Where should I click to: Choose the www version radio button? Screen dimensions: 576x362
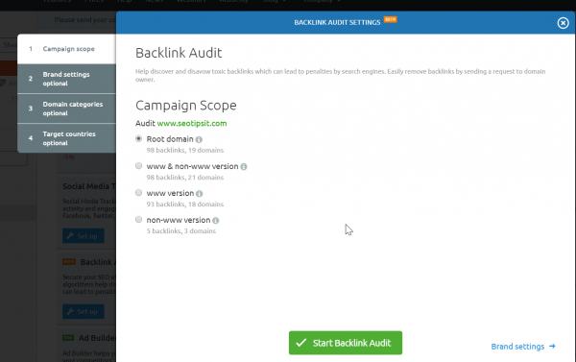pyautogui.click(x=138, y=193)
